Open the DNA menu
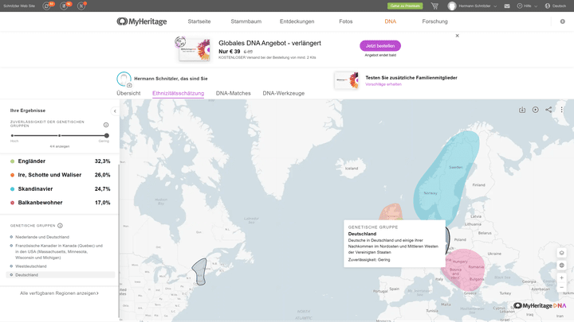 click(x=390, y=21)
